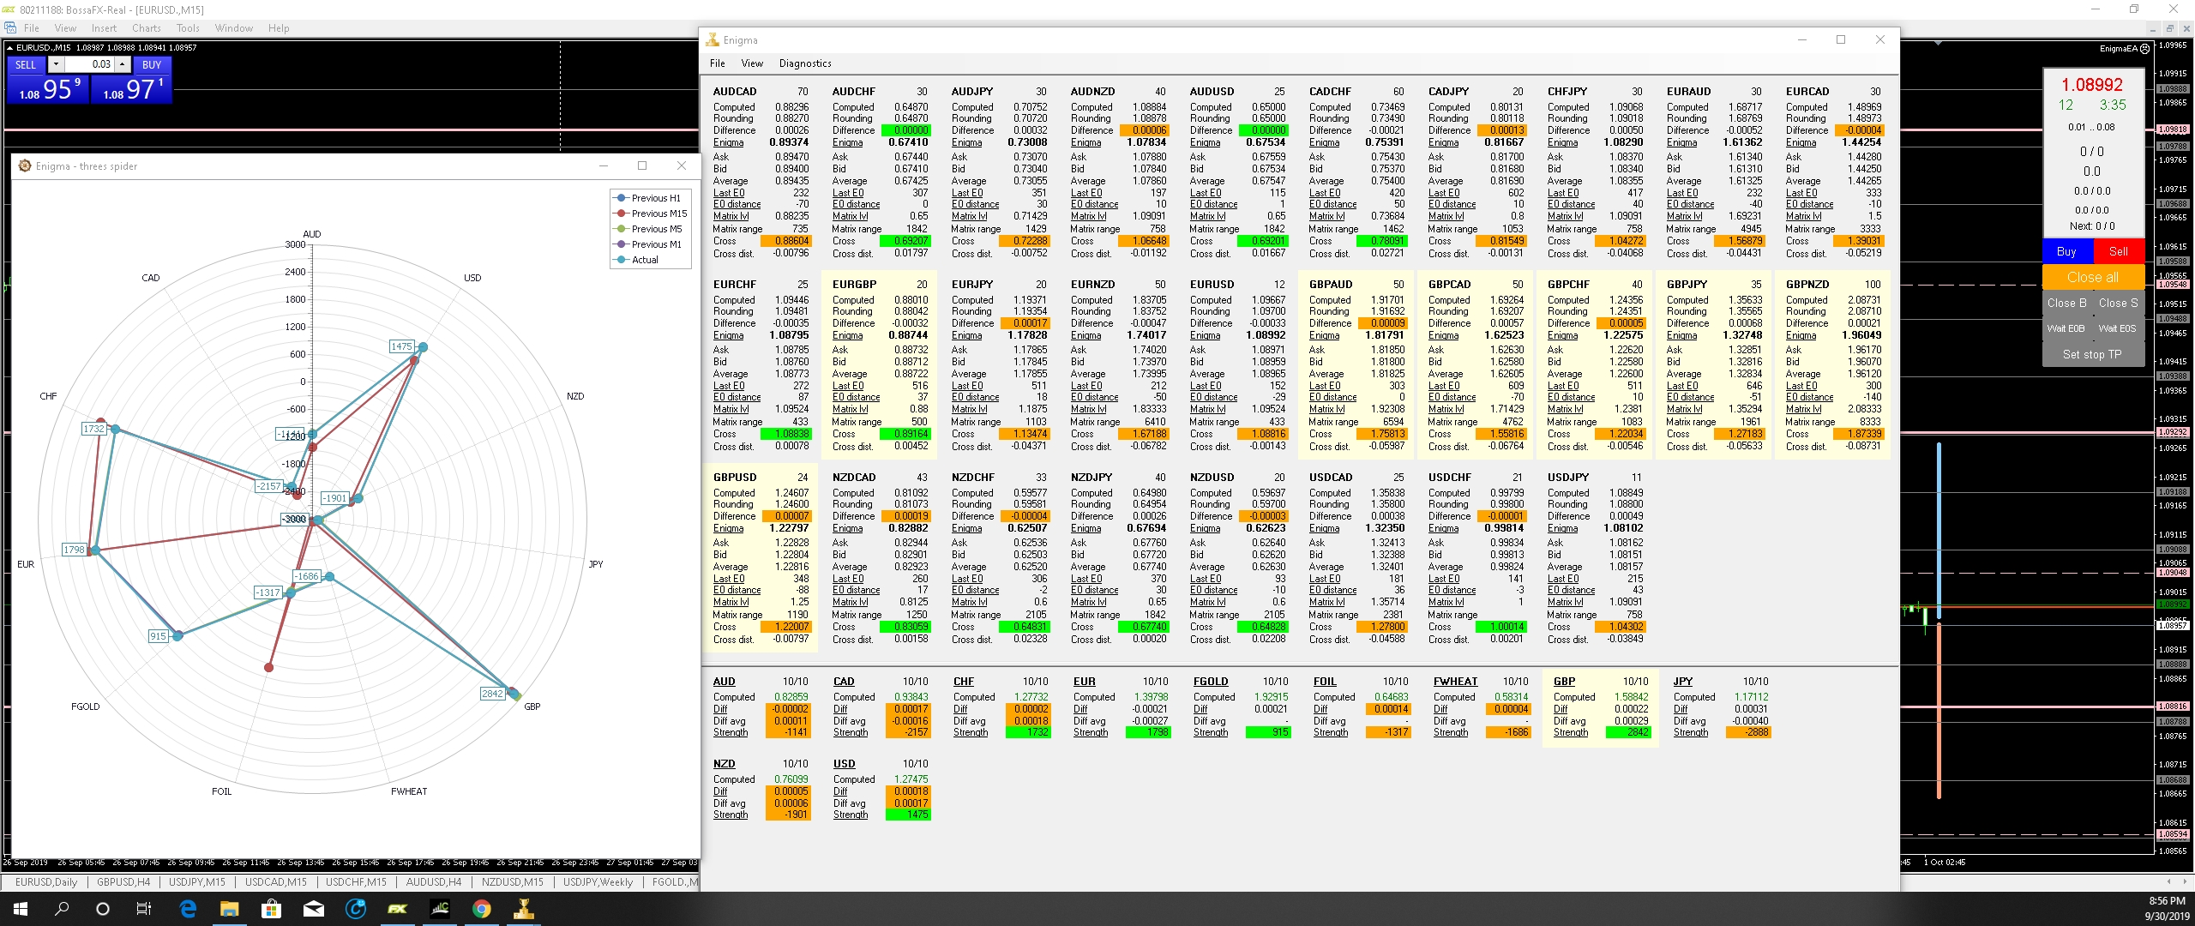The width and height of the screenshot is (2195, 926).
Task: Open taskbar search magnifier
Action: 62,909
